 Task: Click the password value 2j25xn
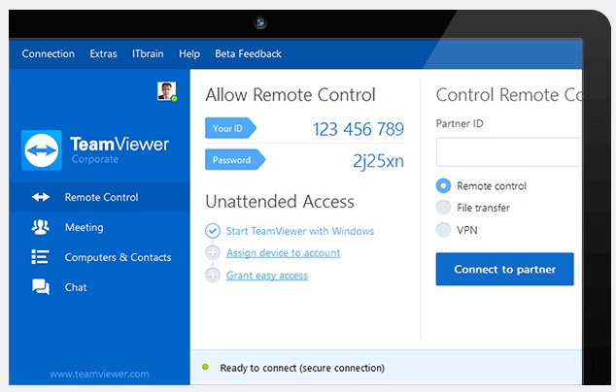coord(378,161)
